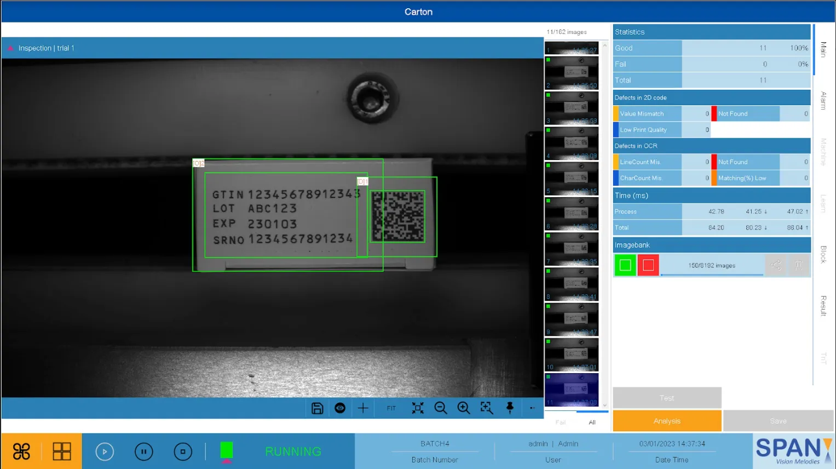Click the Analysis button
The height and width of the screenshot is (469, 836).
667,421
